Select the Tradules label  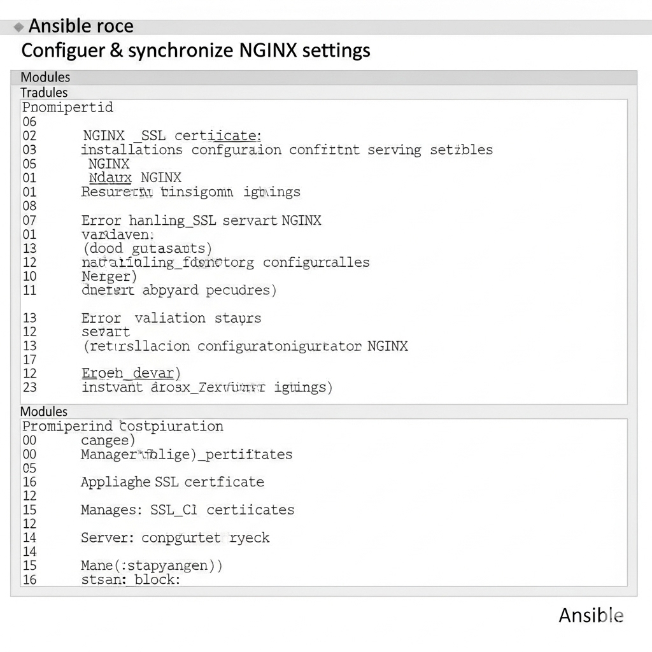coord(44,92)
